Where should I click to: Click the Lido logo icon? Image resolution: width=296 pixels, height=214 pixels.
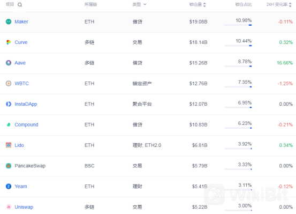click(x=9, y=145)
